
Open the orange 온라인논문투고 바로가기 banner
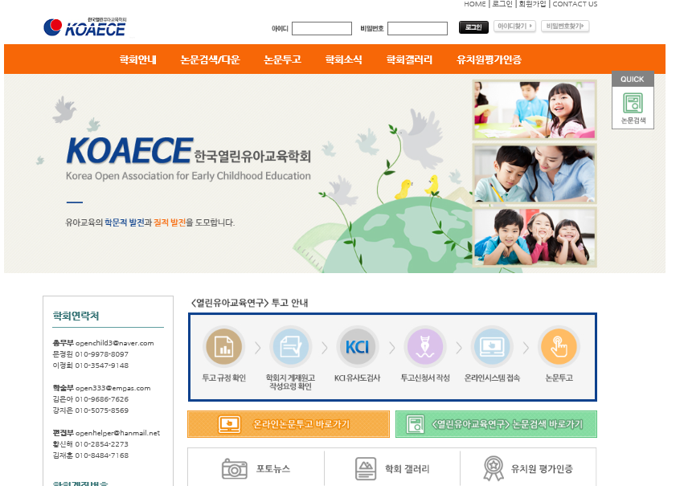click(x=289, y=424)
